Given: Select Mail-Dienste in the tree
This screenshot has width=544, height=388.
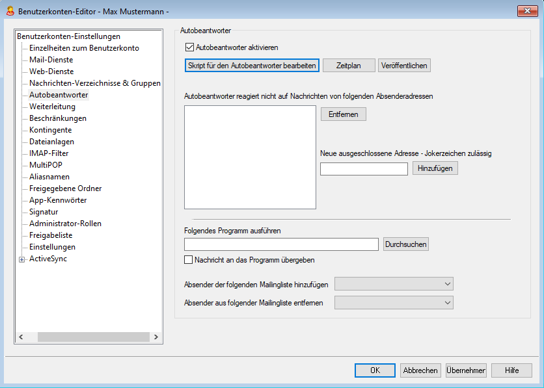Looking at the screenshot, I should pos(51,60).
